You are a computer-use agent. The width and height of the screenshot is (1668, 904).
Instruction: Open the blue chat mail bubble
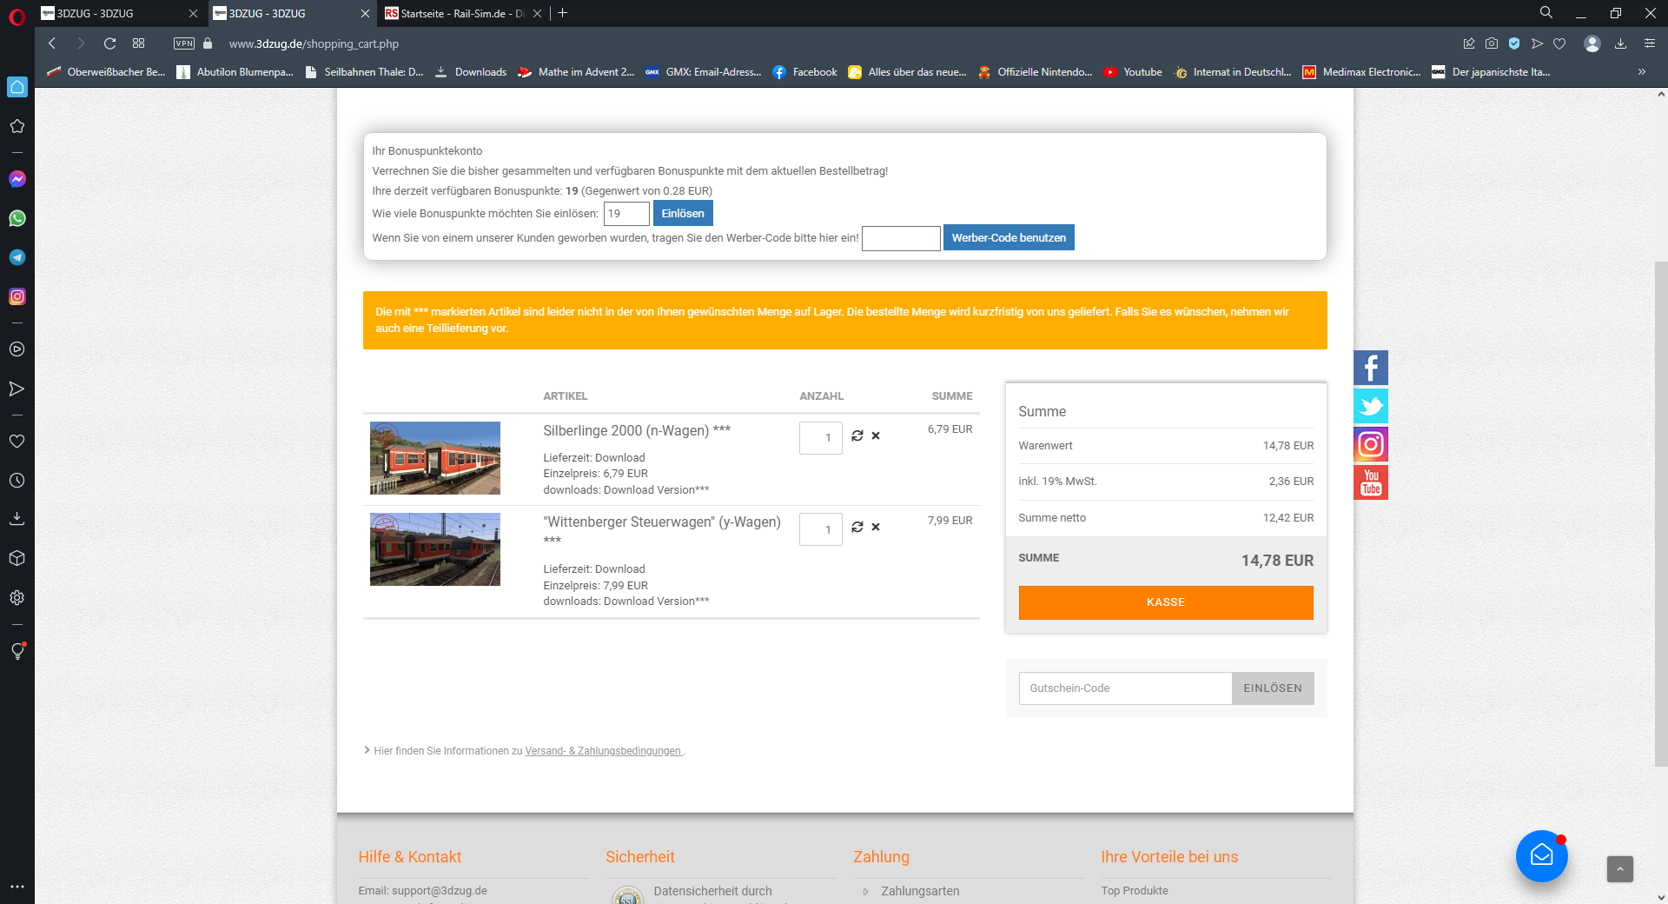coord(1542,856)
